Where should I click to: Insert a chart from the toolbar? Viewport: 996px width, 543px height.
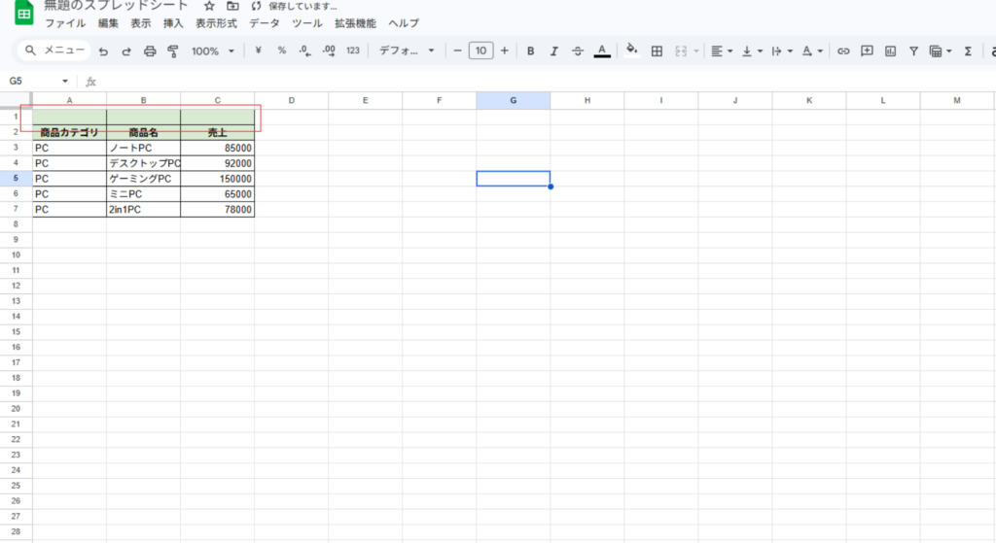coord(890,51)
